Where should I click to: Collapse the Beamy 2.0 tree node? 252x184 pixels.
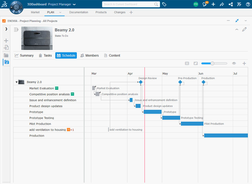(17, 82)
